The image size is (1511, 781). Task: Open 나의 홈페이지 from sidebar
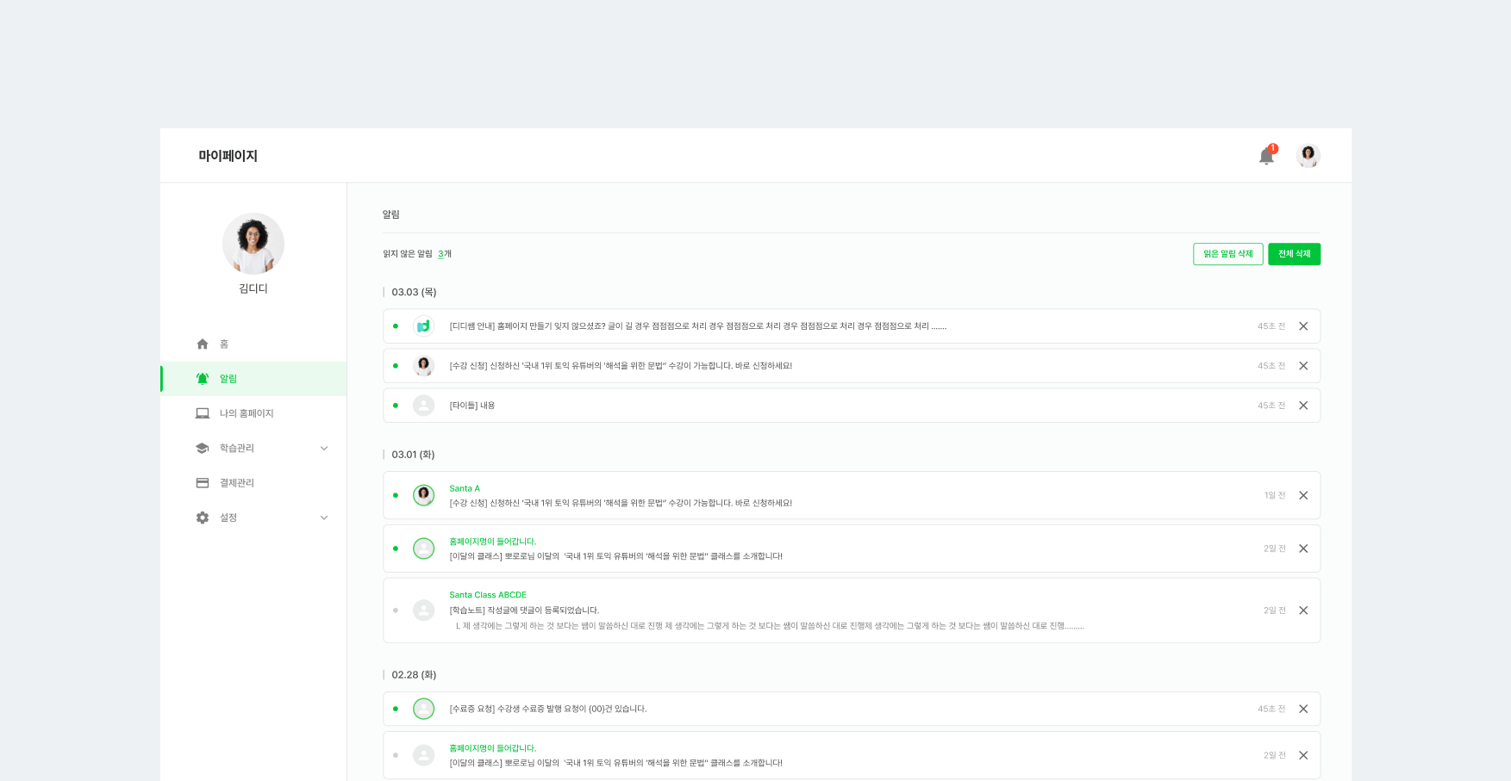(247, 413)
